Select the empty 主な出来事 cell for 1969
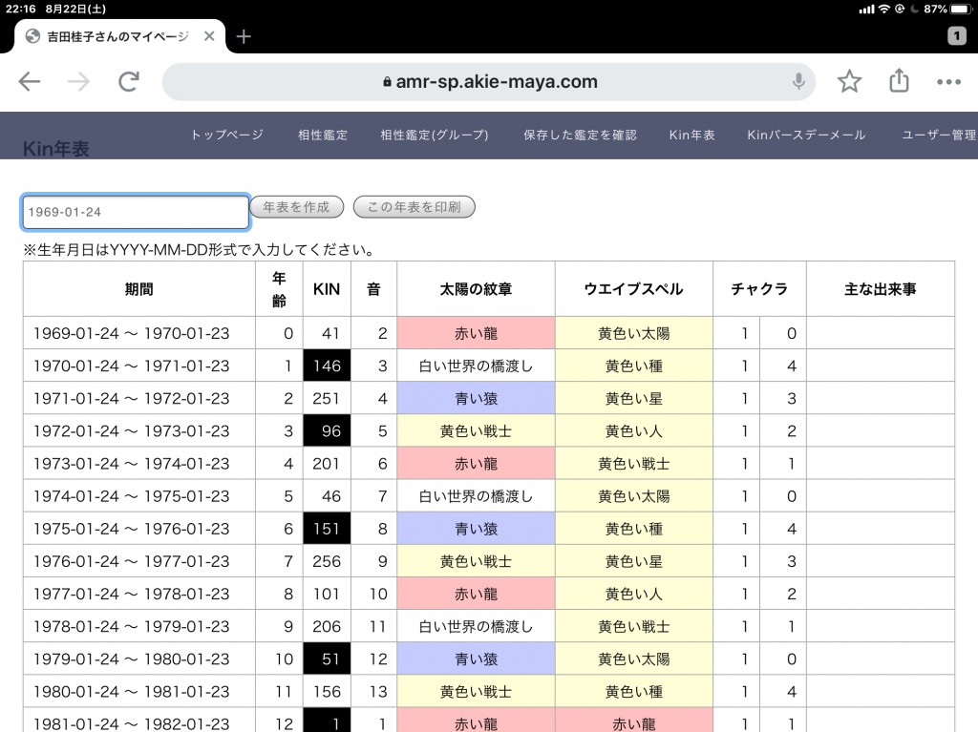Image resolution: width=978 pixels, height=732 pixels. (881, 333)
